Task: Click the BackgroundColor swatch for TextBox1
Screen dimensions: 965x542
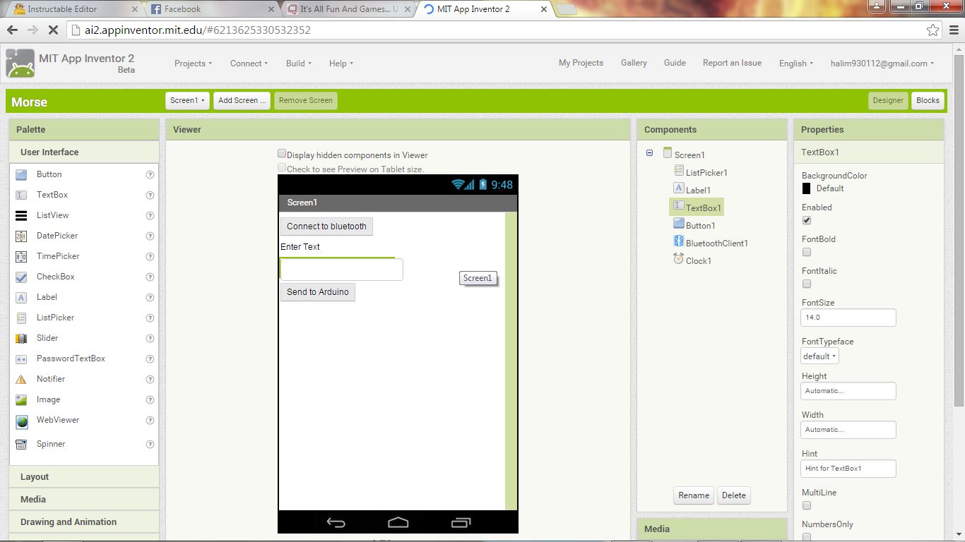Action: coord(805,188)
